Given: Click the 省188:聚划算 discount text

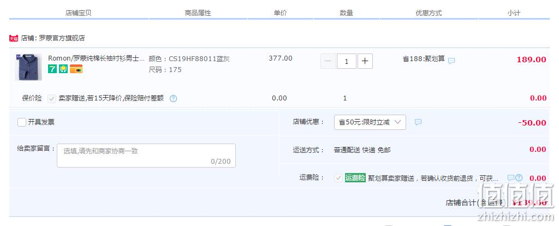Looking at the screenshot, I should (x=424, y=59).
